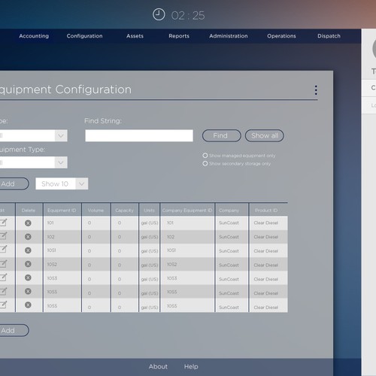Viewport: 376px width, 376px height.
Task: Select Equipment ID cell 101
Action: click(50, 223)
